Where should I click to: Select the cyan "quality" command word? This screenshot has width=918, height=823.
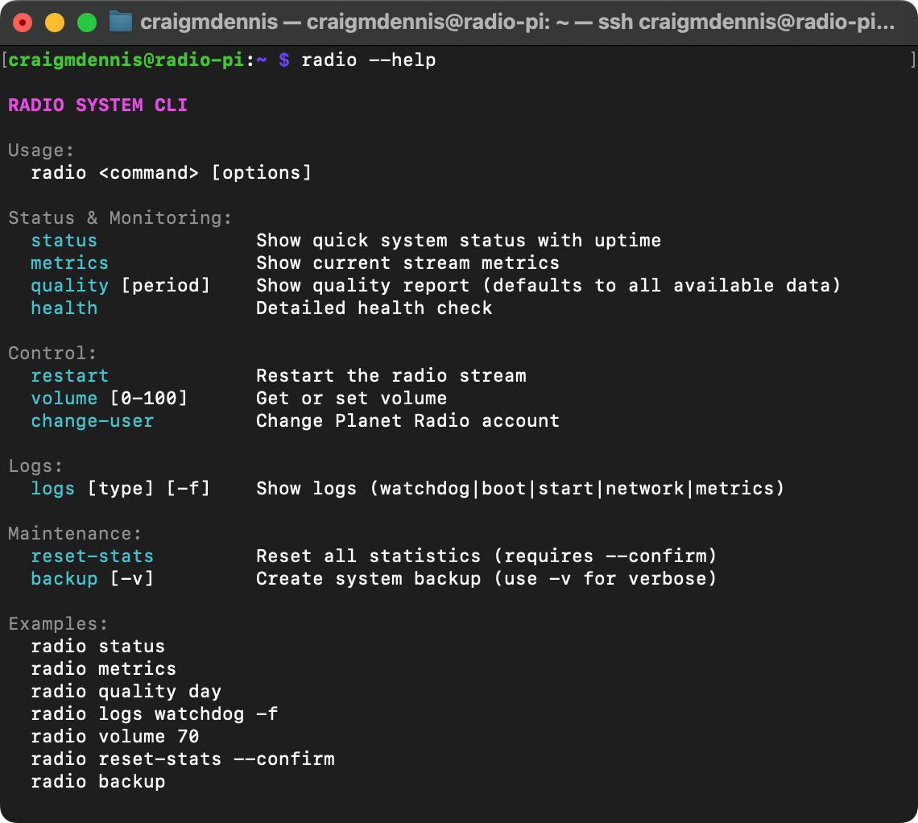69,286
